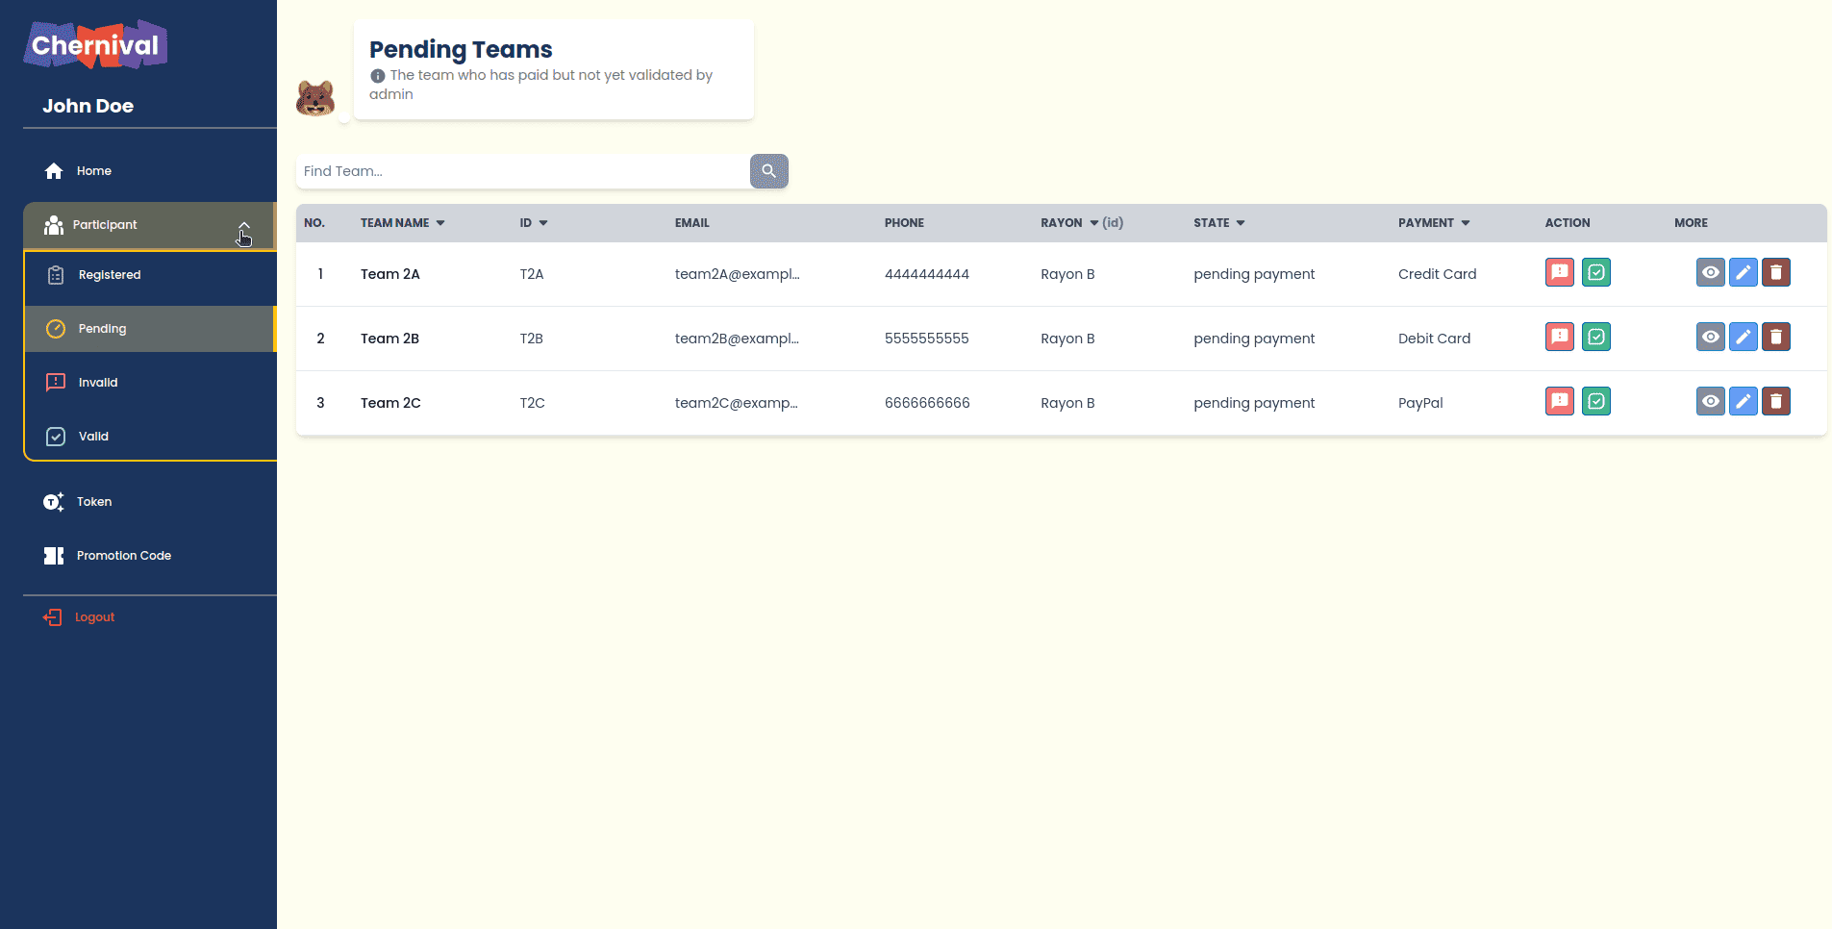Open the Token page
Image resolution: width=1832 pixels, height=929 pixels.
pos(150,502)
